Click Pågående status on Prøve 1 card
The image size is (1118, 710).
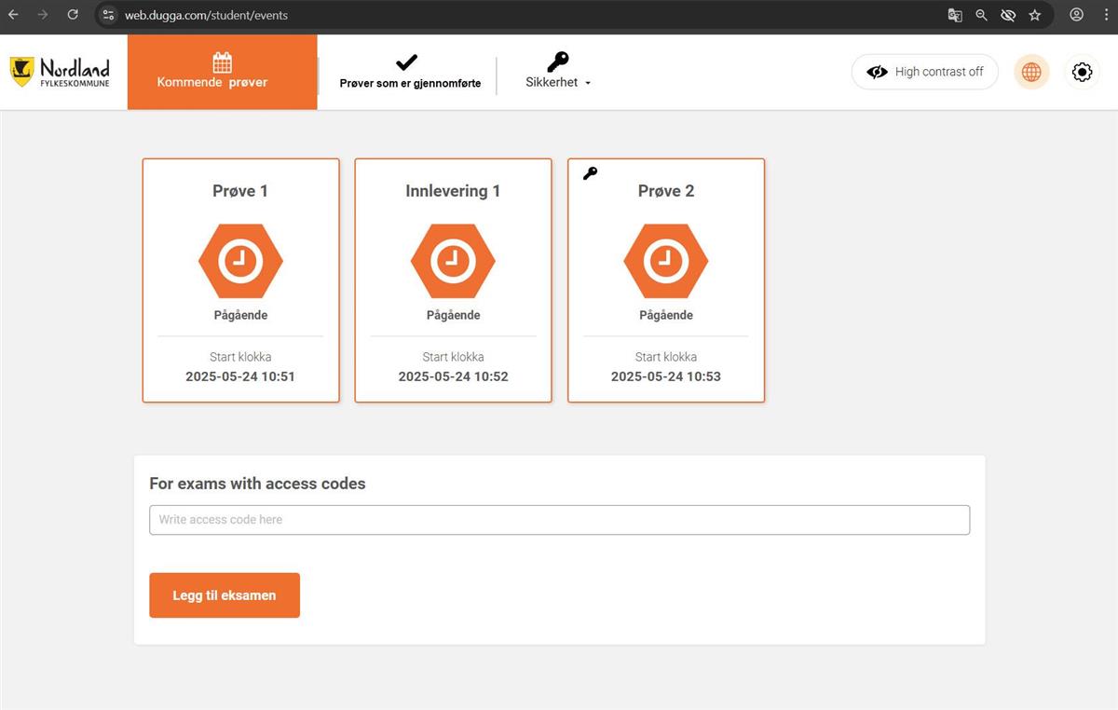pos(240,315)
